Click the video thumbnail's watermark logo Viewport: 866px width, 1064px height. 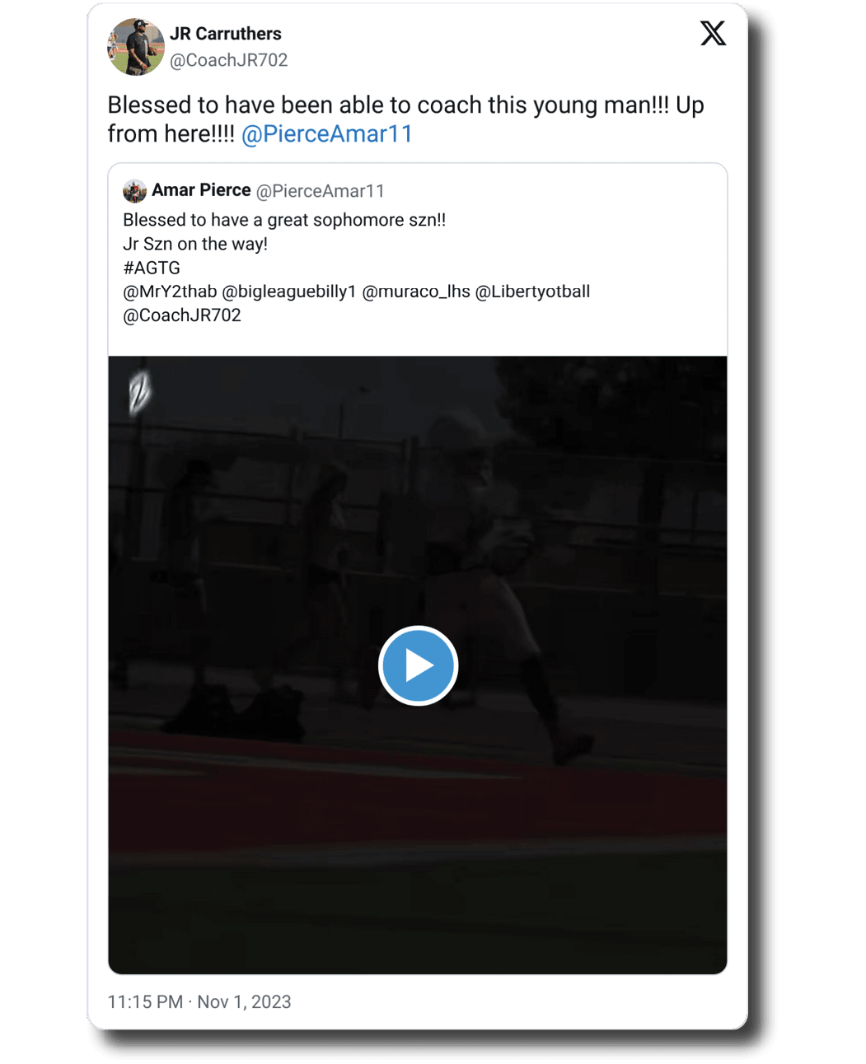point(139,391)
